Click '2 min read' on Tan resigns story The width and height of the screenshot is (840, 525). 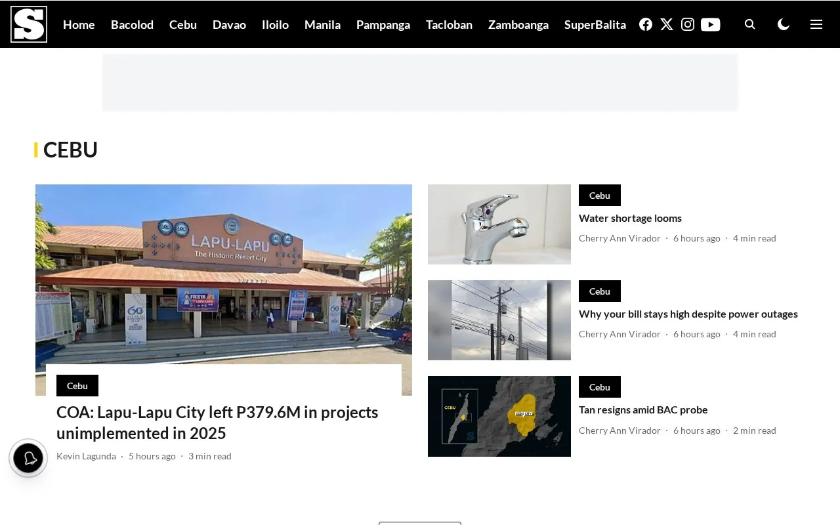point(755,430)
